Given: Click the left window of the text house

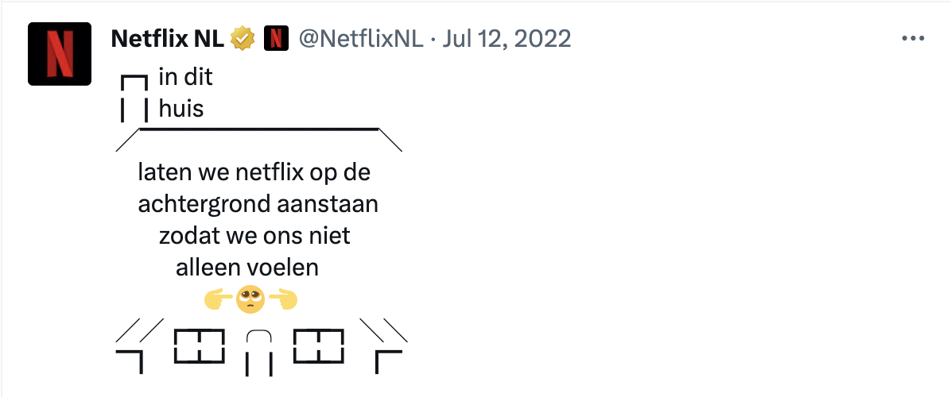Looking at the screenshot, I should tap(200, 346).
